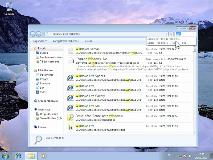Click the Favoris star icon
Image resolution: width=213 pixels, height=160 pixels.
pos(35,48)
